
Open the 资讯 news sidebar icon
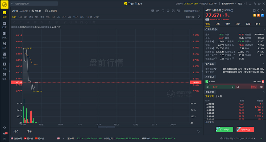(5, 35)
